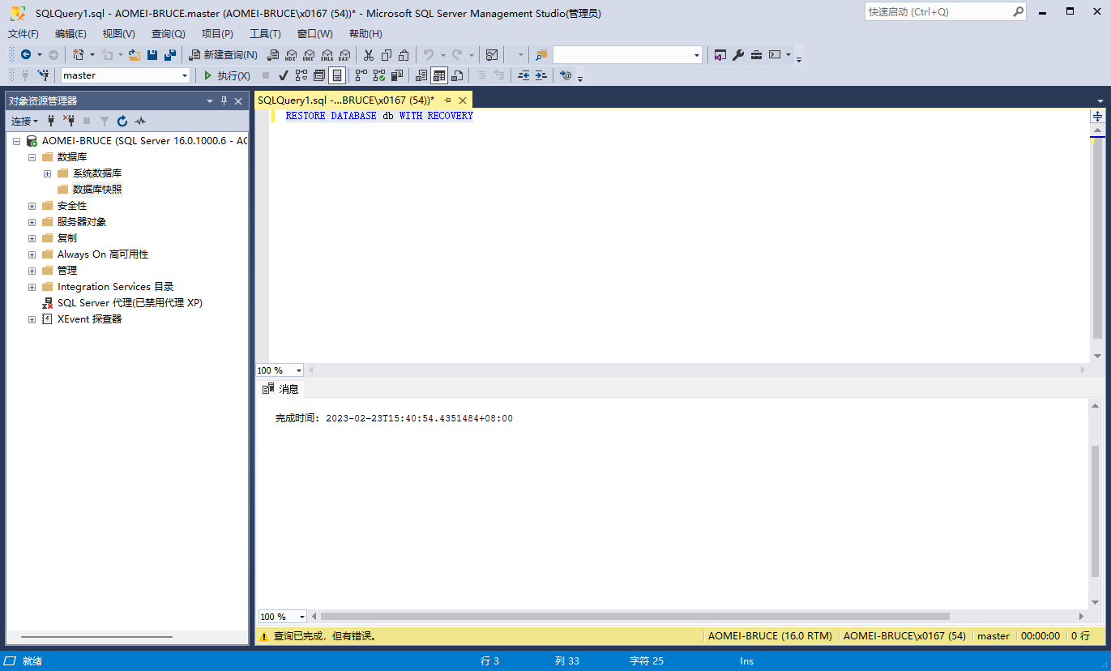This screenshot has height=671, width=1111.
Task: Click the Object Explorer horizontal scrollbar
Action: click(96, 637)
